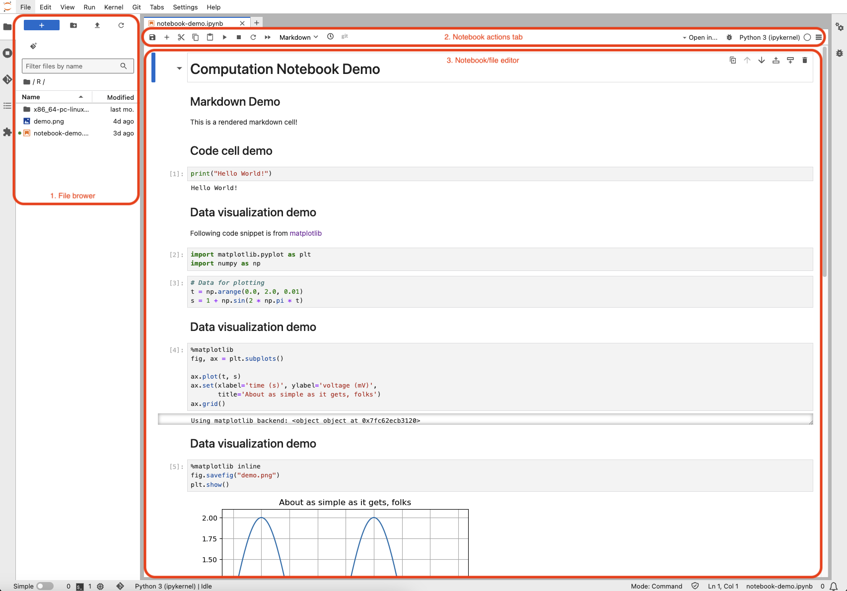Refresh the file browser list
847x591 pixels.
[121, 25]
